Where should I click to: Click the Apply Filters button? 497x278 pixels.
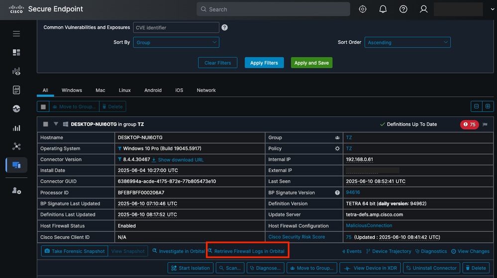[264, 63]
